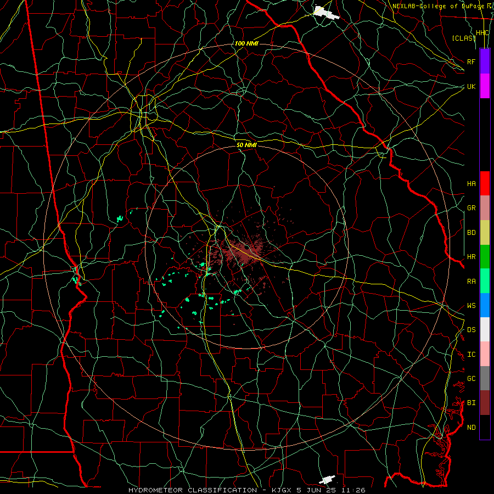Select the dusty pink GR legend color
The width and height of the screenshot is (494, 494).
pos(485,208)
